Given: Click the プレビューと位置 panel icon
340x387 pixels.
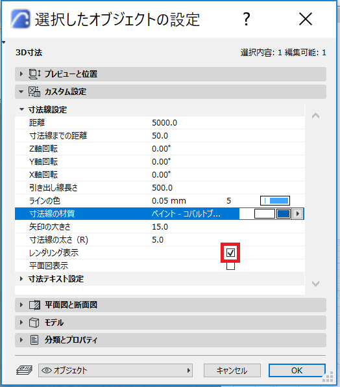Looking at the screenshot, I should tap(34, 74).
